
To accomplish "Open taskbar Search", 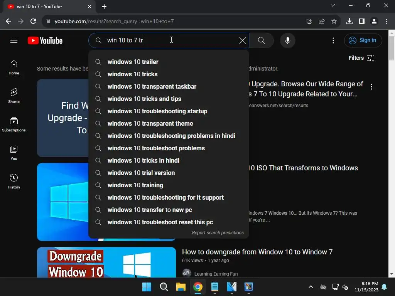I will (x=164, y=287).
